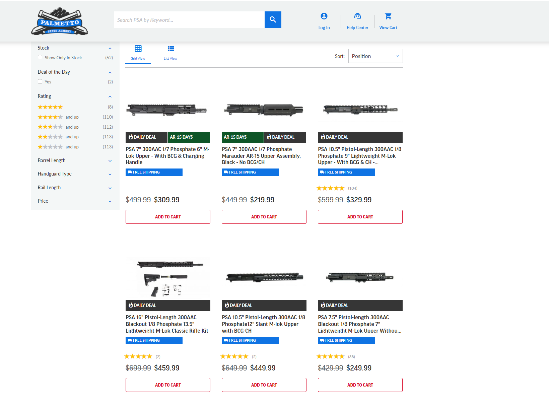This screenshot has height=404, width=549.
Task: Open the Help Center headset icon
Action: [357, 16]
